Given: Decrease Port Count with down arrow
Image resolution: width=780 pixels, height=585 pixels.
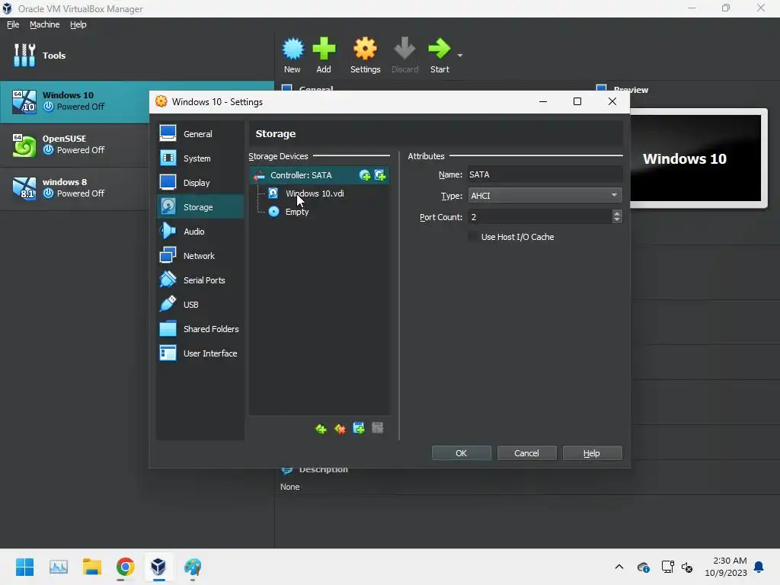Looking at the screenshot, I should click(617, 220).
